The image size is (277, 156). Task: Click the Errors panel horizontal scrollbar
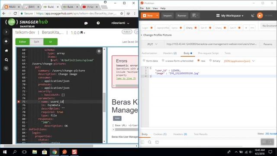[x=127, y=86]
